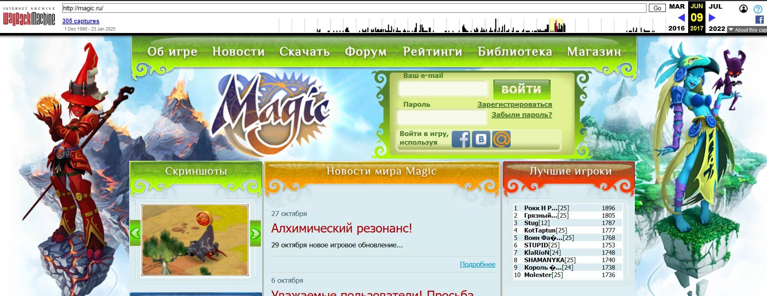Image resolution: width=767 pixels, height=296 pixels.
Task: Select player Воин Фа...[25] row
Action: click(x=567, y=238)
